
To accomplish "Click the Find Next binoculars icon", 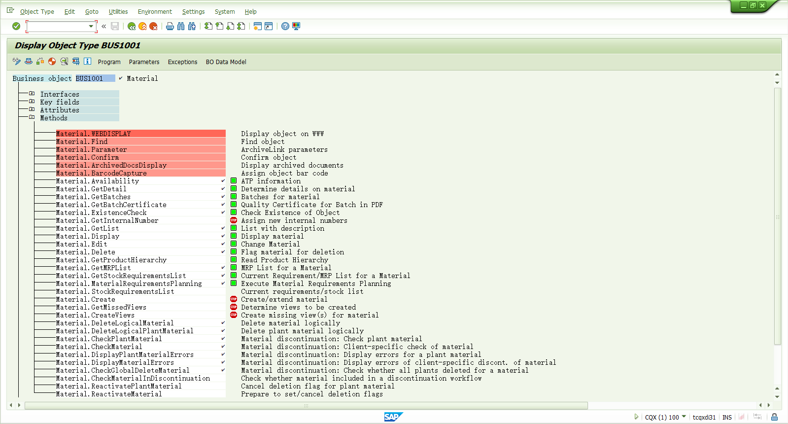I will [x=192, y=26].
